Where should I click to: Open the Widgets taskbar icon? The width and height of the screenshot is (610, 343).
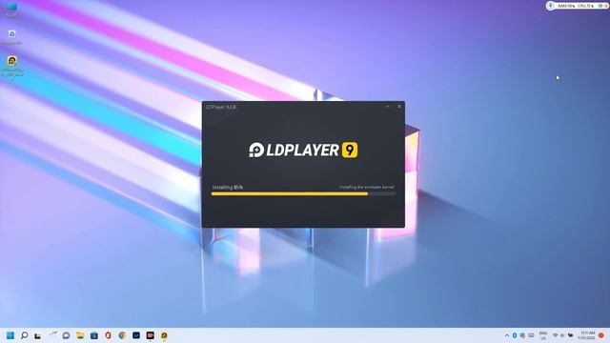pos(52,334)
